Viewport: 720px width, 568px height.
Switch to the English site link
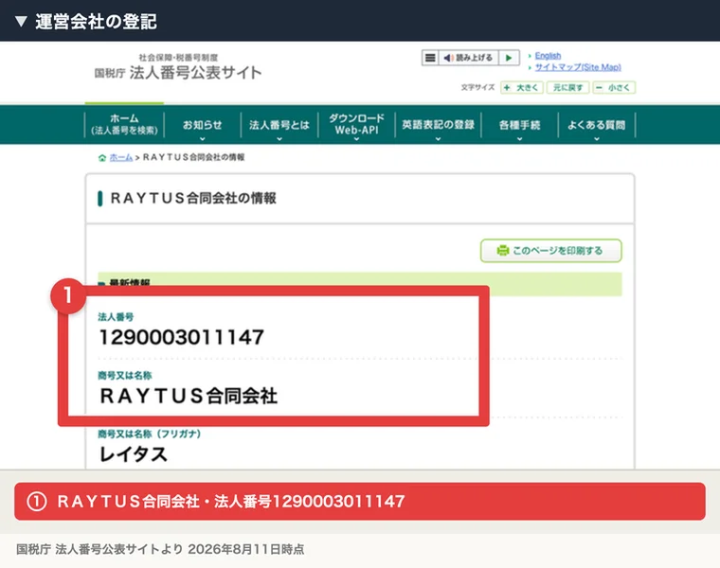tap(548, 56)
